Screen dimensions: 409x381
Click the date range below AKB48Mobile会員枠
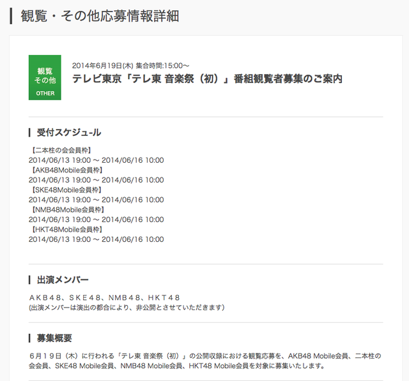pyautogui.click(x=96, y=180)
